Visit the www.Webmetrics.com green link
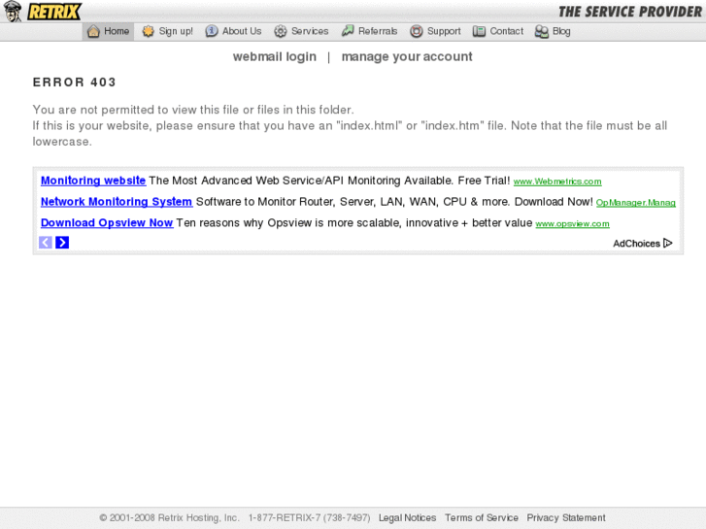This screenshot has height=529, width=706. tap(557, 182)
